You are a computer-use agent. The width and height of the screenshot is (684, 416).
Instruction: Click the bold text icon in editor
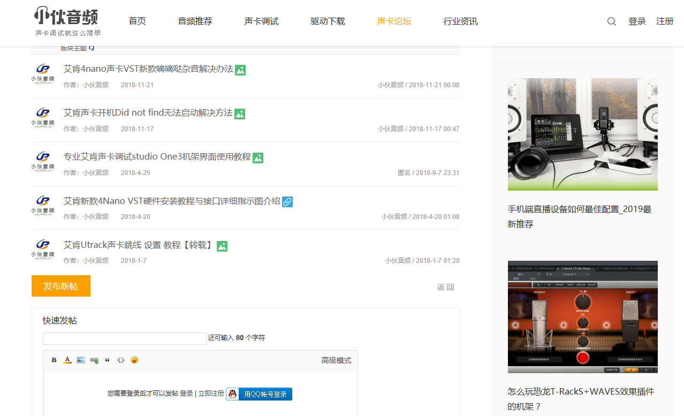point(54,360)
